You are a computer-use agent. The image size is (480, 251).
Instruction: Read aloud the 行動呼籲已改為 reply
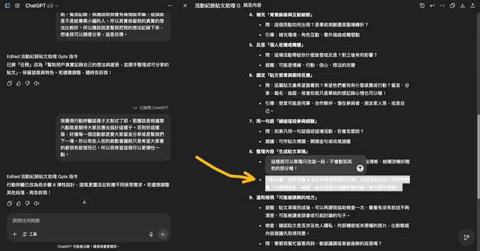(x=37, y=203)
